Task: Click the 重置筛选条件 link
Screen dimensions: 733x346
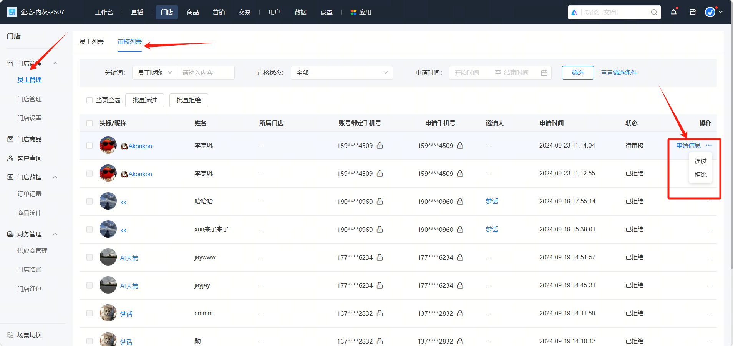Action: pyautogui.click(x=619, y=73)
